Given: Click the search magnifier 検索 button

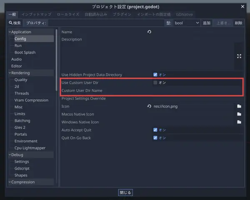Looking at the screenshot, I should coord(15,23).
